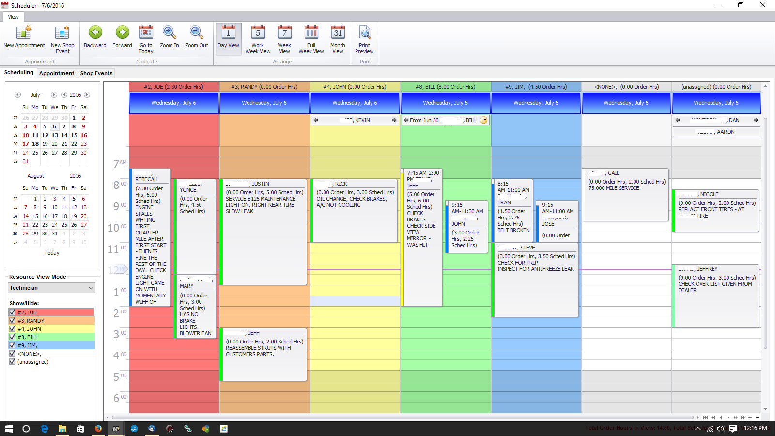The height and width of the screenshot is (436, 775).
Task: Open Windows Start menu
Action: (8, 429)
